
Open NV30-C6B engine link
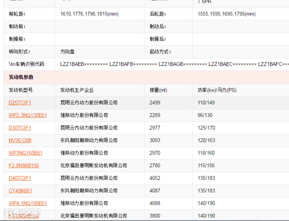coord(20,140)
